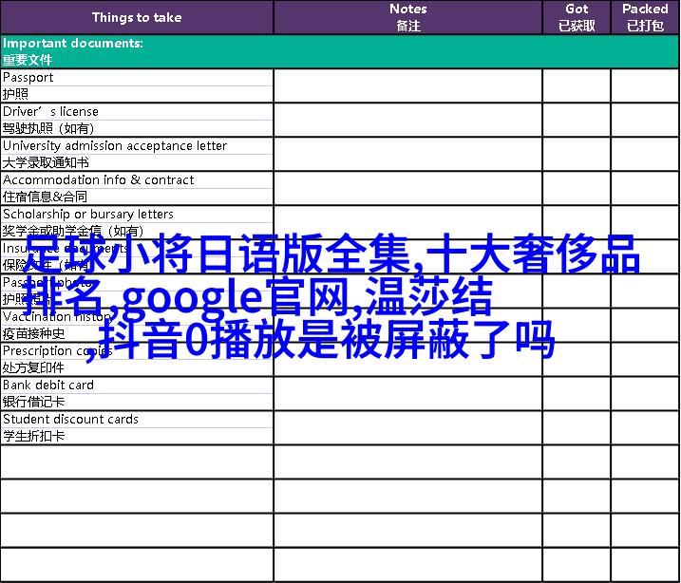Select the 'Important documents:' section row
Image resolution: width=681 pixels, height=583 pixels.
(340, 51)
